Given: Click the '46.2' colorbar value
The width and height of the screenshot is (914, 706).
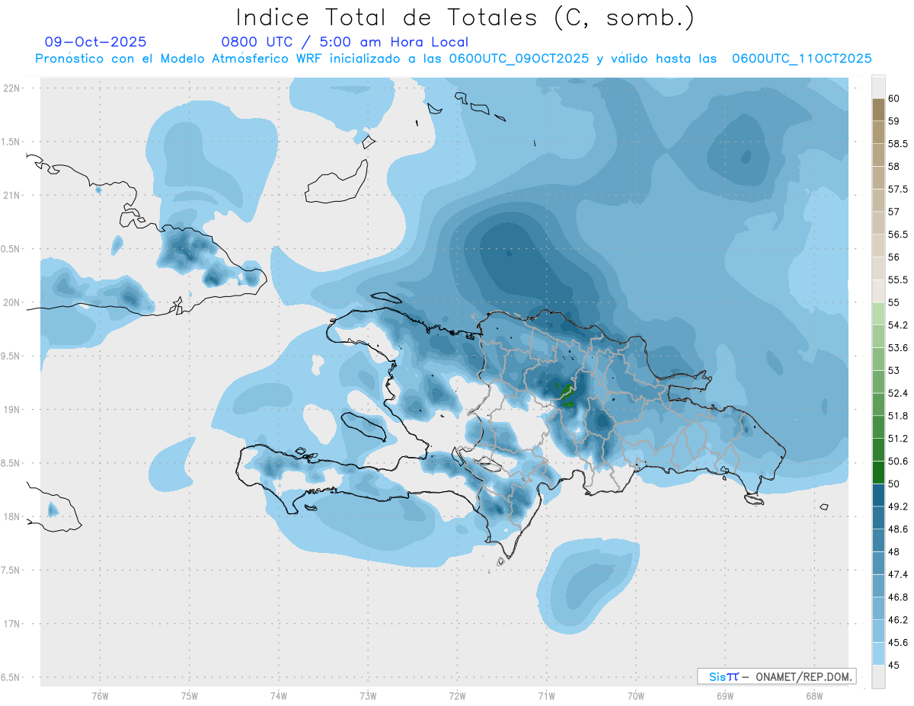Looking at the screenshot, I should pyautogui.click(x=899, y=620).
